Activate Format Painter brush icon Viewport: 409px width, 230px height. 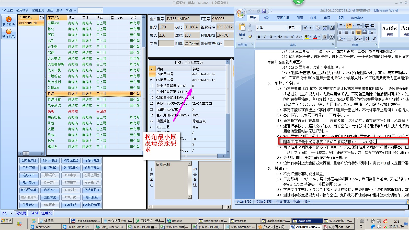coord(250,37)
